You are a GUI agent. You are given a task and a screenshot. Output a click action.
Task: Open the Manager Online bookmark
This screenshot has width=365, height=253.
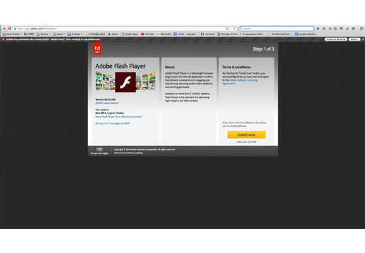pyautogui.click(x=227, y=34)
